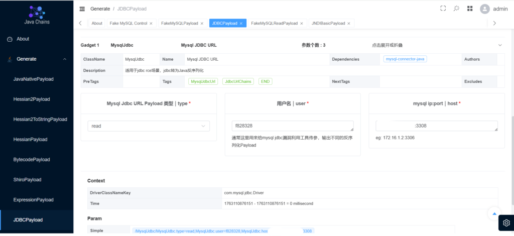Click the theme switch sparkle icon
514x236 pixels.
point(456,9)
